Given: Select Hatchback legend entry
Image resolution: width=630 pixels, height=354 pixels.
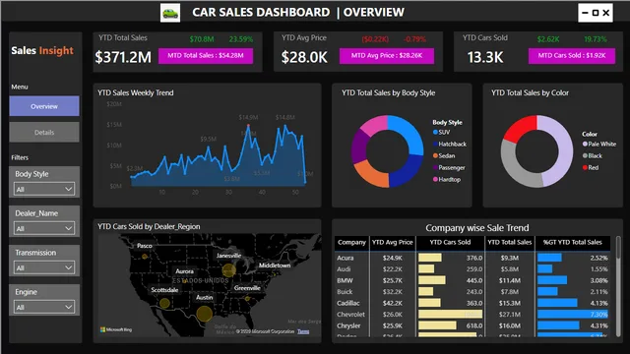Looking at the screenshot, I should [x=450, y=144].
